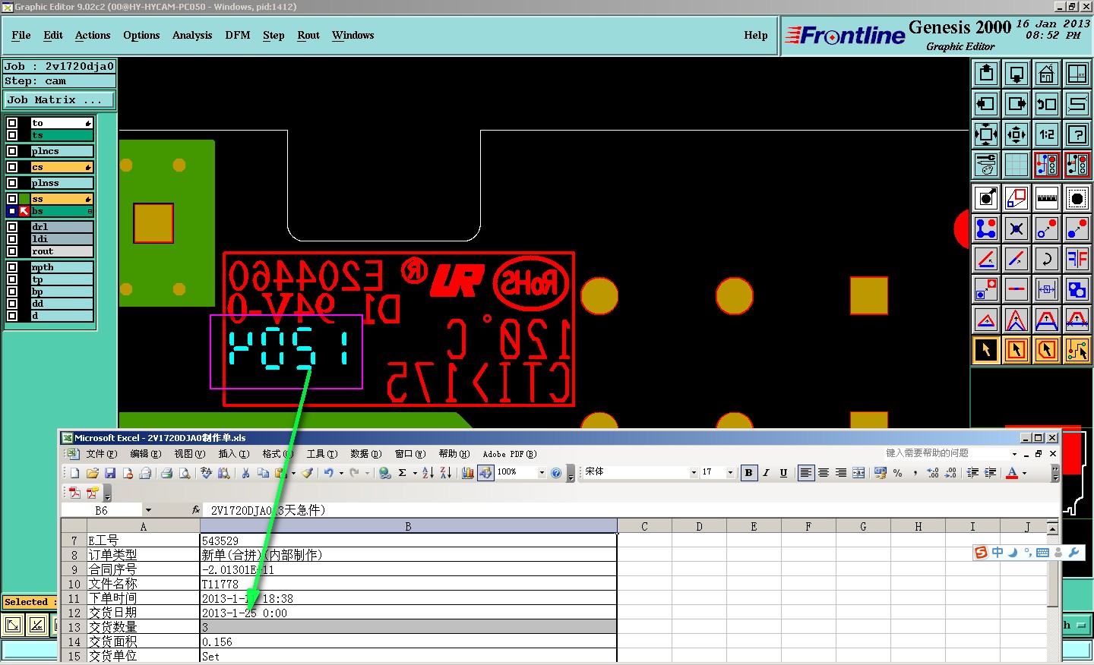Viewport: 1094px width, 665px height.
Task: Click Excel Percent Style button
Action: tap(898, 473)
